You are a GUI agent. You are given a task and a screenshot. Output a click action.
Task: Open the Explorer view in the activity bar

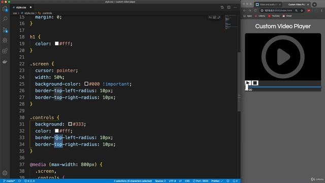pos(5,9)
